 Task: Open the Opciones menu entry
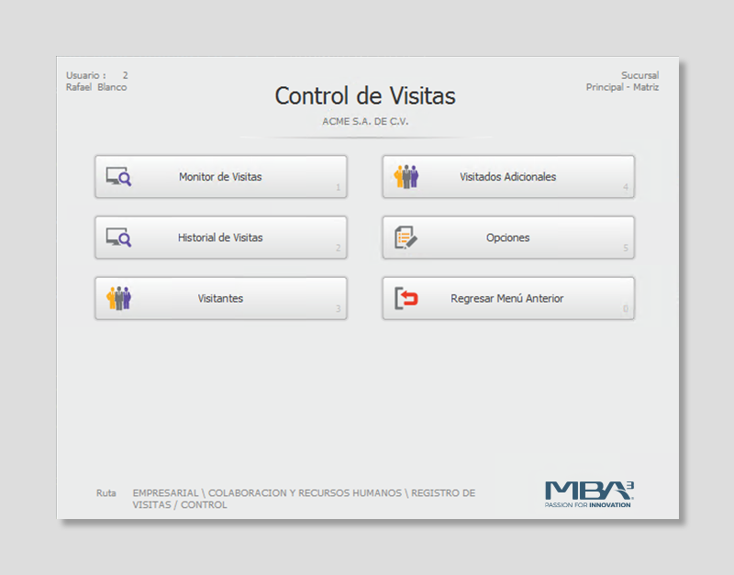coord(507,238)
